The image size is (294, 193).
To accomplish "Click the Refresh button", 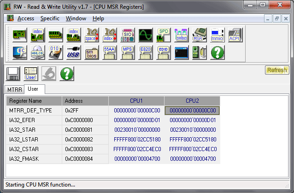I will click(x=277, y=70).
